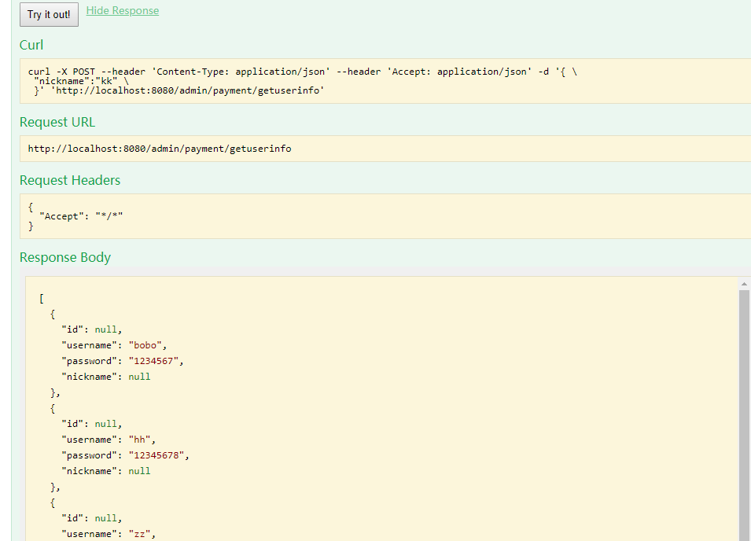Click the Hide Response link
The height and width of the screenshot is (541, 751).
click(x=123, y=10)
